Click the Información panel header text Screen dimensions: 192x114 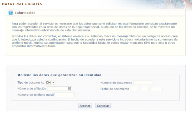(x=25, y=13)
